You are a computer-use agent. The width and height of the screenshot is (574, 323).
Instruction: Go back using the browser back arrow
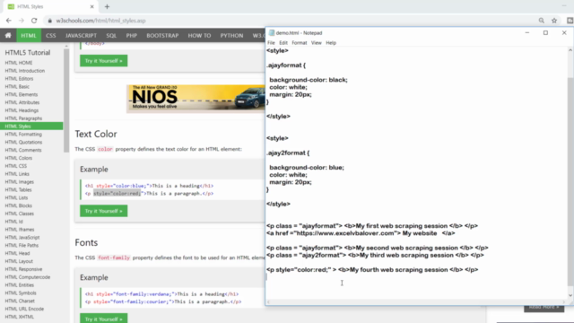pyautogui.click(x=9, y=21)
